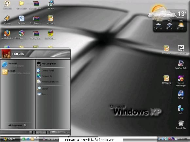Viewport: 190px width, 142px height.
Task: Click Timisoara city name in widget
Action: pyautogui.click(x=180, y=18)
